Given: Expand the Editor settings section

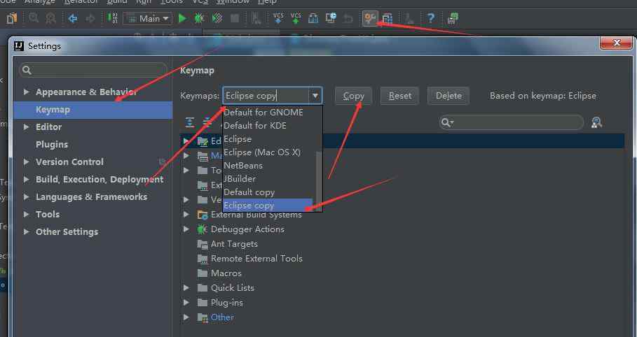Looking at the screenshot, I should click(27, 127).
